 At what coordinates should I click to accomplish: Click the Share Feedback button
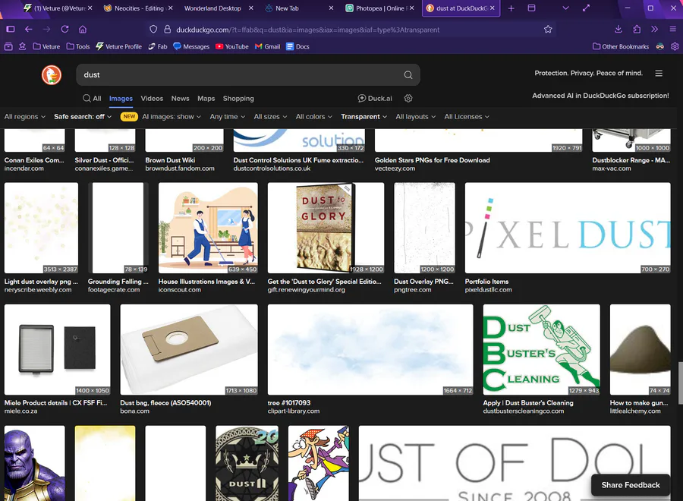click(631, 485)
